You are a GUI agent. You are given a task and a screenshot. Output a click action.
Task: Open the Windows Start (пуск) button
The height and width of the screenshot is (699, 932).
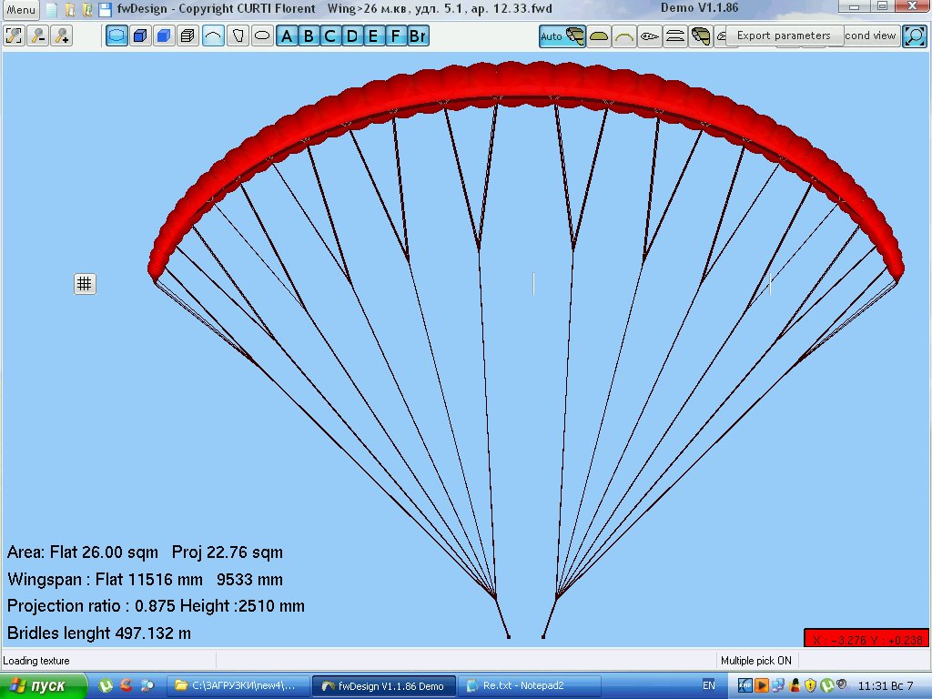tap(44, 685)
